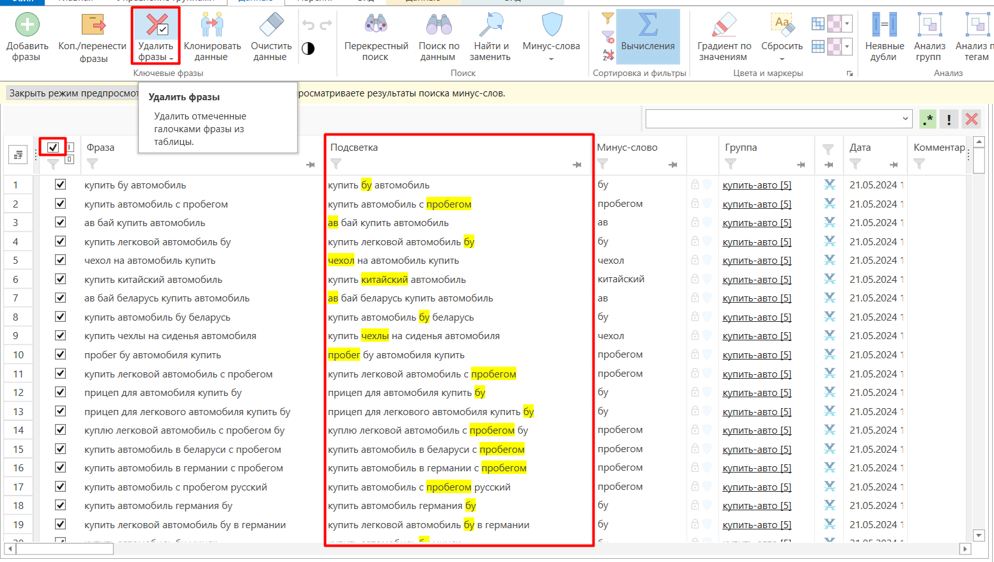Open the Удалить фразы tool
The width and height of the screenshot is (994, 562).
tap(156, 36)
